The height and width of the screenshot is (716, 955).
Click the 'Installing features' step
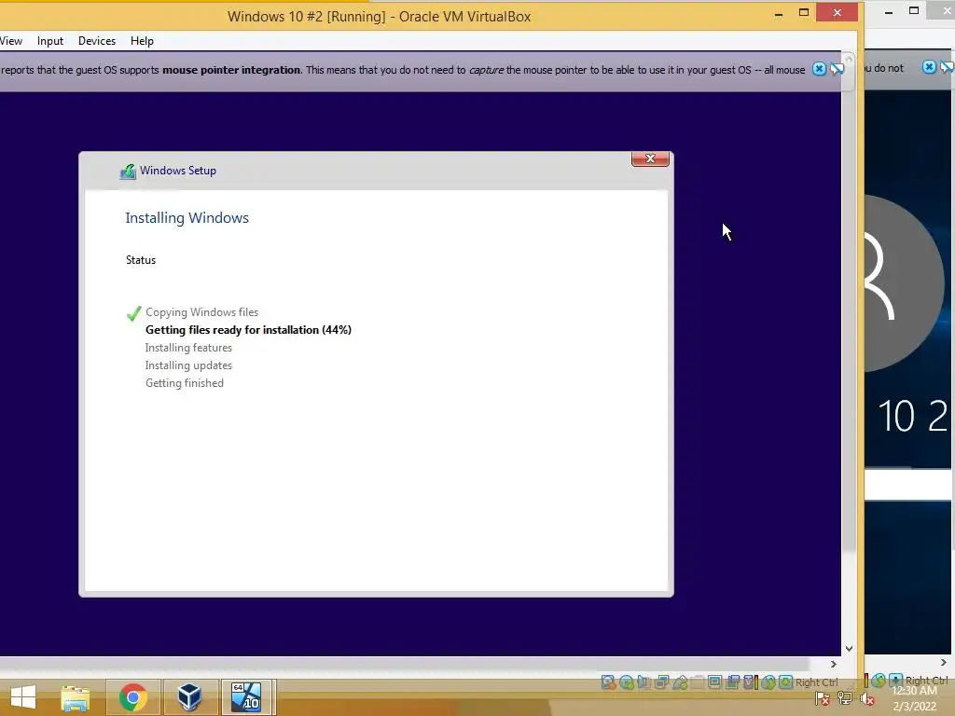tap(188, 348)
